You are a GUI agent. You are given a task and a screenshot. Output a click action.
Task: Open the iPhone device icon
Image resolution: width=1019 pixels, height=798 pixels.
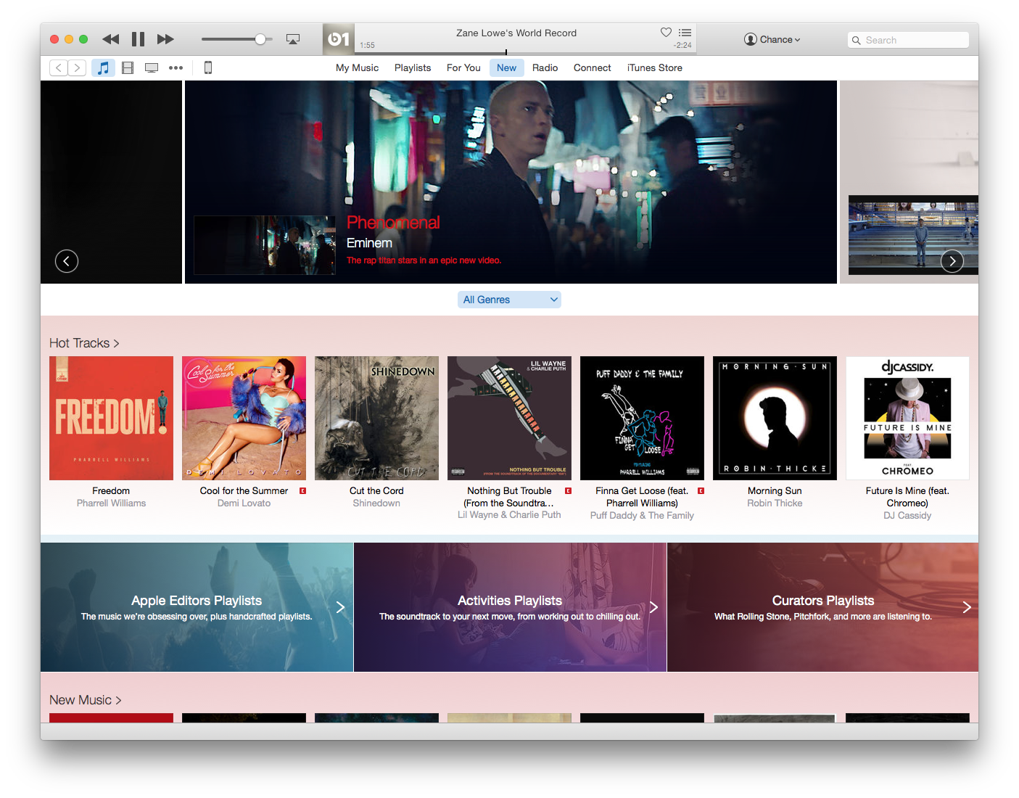point(208,68)
